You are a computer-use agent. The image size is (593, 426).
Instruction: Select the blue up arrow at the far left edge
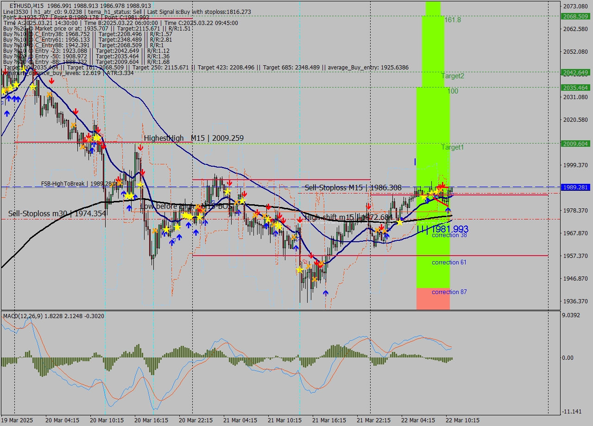pyautogui.click(x=7, y=113)
